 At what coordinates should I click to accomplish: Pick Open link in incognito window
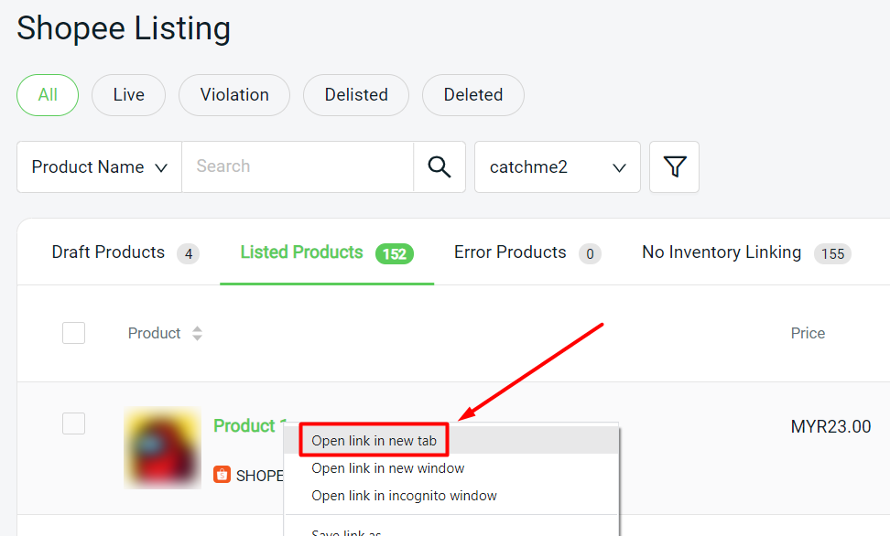coord(404,496)
